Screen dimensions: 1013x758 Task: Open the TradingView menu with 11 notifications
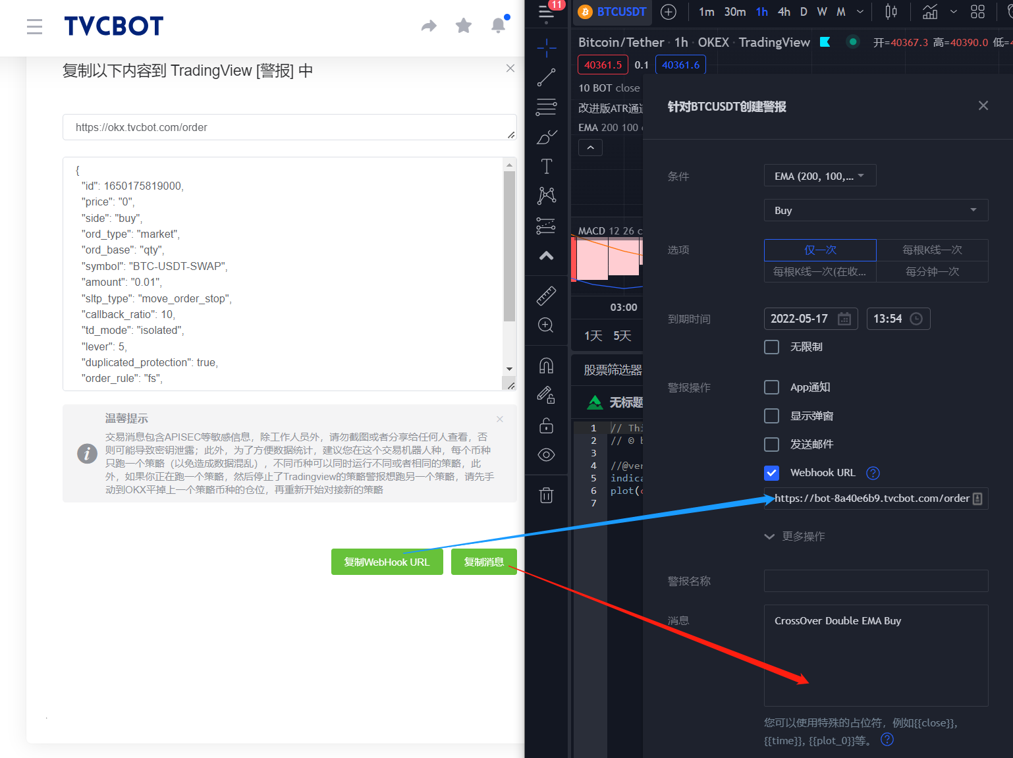(x=546, y=12)
